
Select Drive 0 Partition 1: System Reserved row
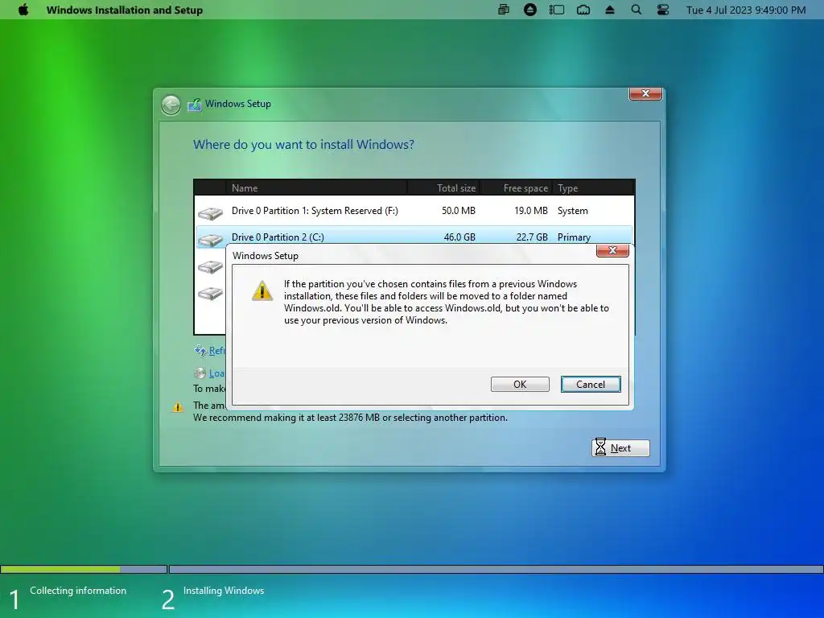point(414,211)
